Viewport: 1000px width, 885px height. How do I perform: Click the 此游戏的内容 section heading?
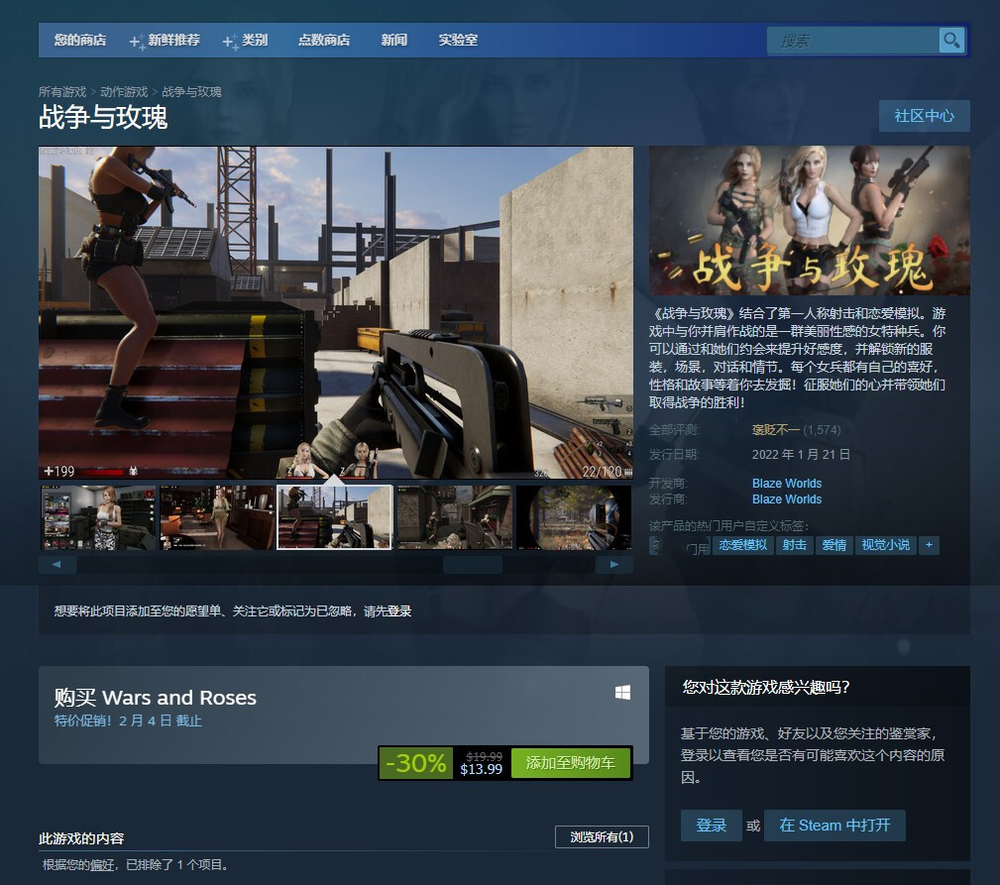click(81, 838)
